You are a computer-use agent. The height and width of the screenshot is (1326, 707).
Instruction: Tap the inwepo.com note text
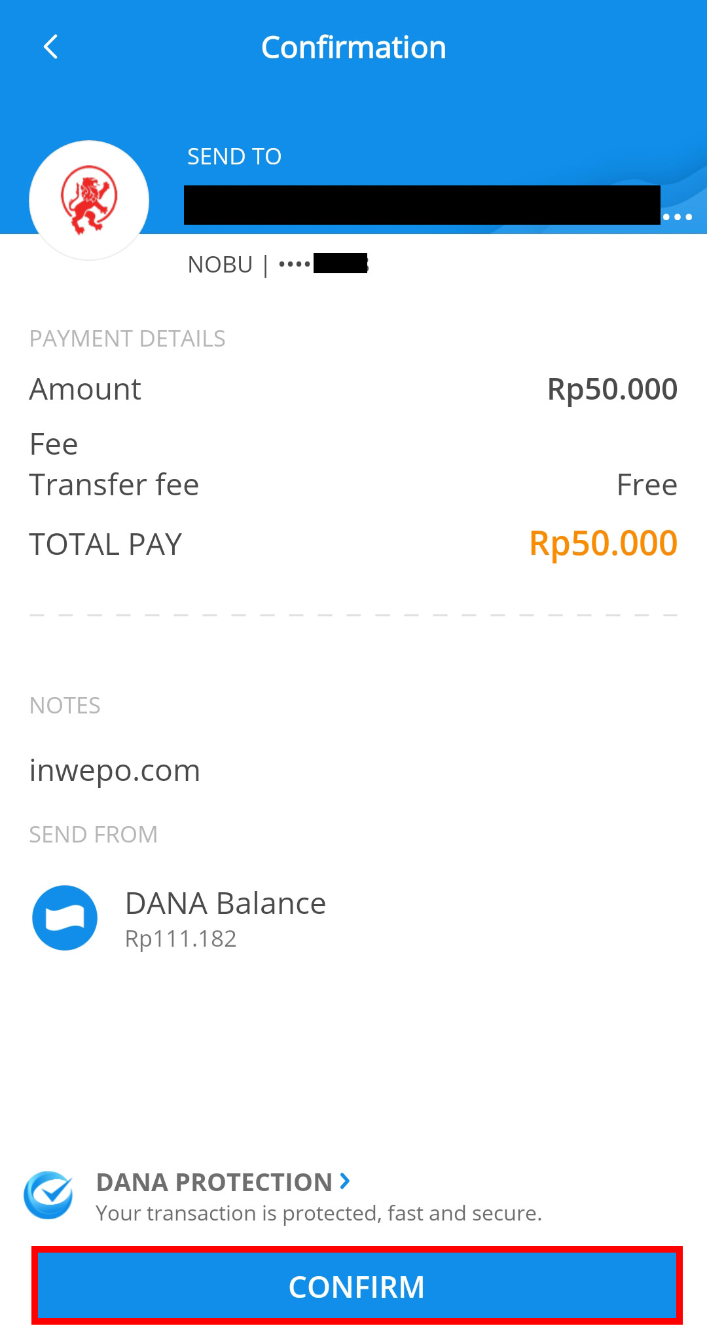click(x=115, y=770)
